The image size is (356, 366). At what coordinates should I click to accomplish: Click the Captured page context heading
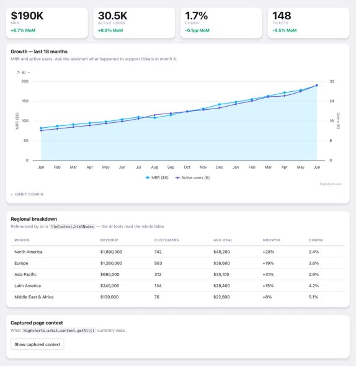click(37, 323)
